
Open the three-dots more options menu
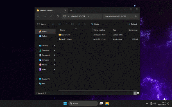pos(106,24)
